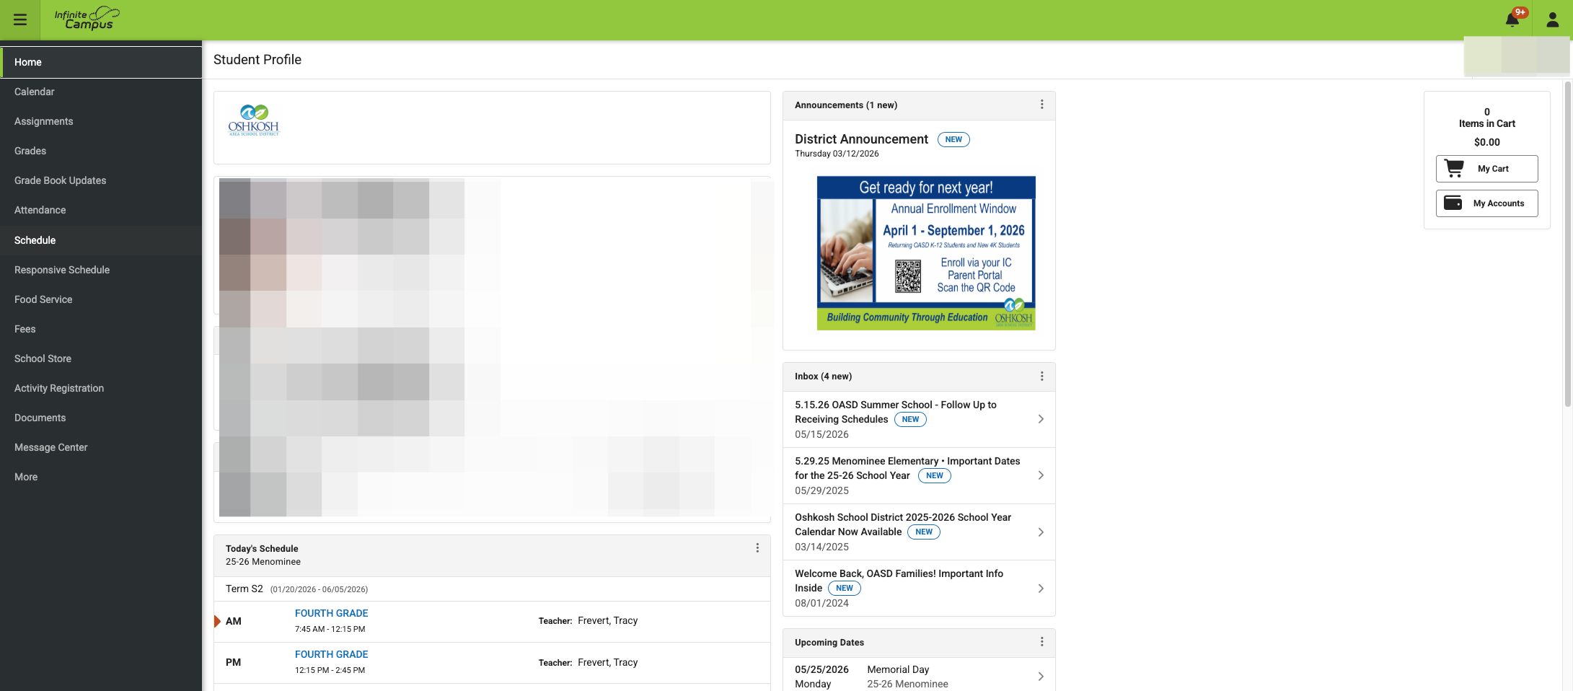Click the shopping cart icon
The height and width of the screenshot is (691, 1573).
(1454, 168)
